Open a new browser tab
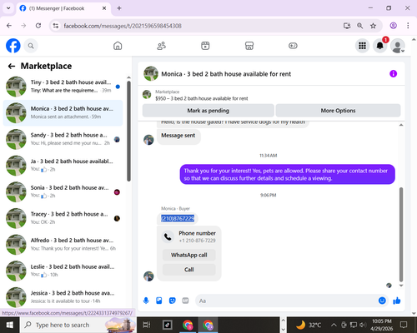 119,8
